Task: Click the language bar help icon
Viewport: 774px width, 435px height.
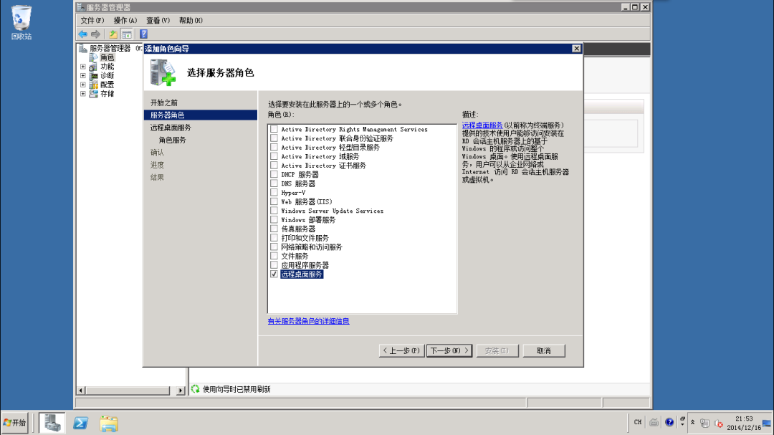Action: tap(669, 422)
